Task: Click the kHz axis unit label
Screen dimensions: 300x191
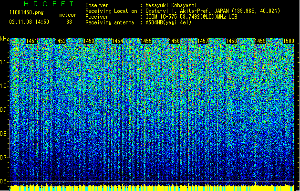Action: click(4, 39)
